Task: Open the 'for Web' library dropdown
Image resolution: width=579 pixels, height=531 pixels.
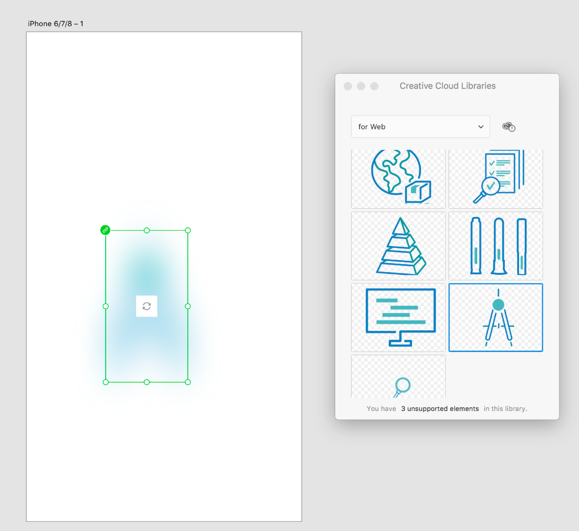Action: click(421, 127)
